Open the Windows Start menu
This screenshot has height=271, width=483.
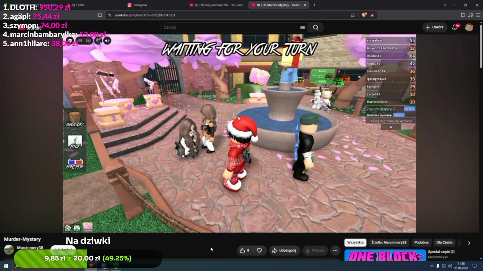point(6,266)
